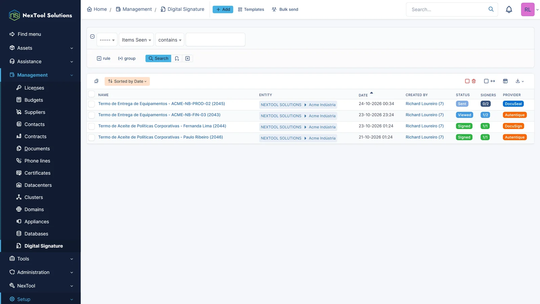Screen dimensions: 540x304
Task: Clear the search criteria with the X icon
Action: (x=188, y=58)
